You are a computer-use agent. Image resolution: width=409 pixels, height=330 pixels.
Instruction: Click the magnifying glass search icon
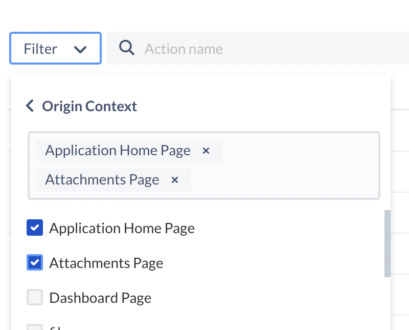tap(126, 48)
